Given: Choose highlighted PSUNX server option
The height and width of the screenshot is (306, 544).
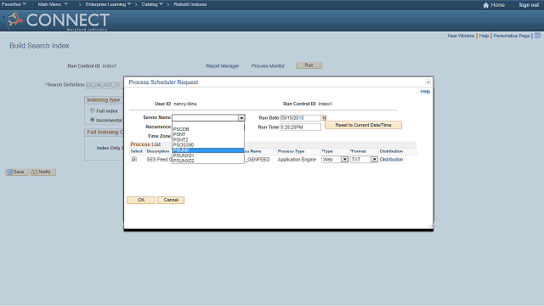Looking at the screenshot, I should tap(208, 150).
